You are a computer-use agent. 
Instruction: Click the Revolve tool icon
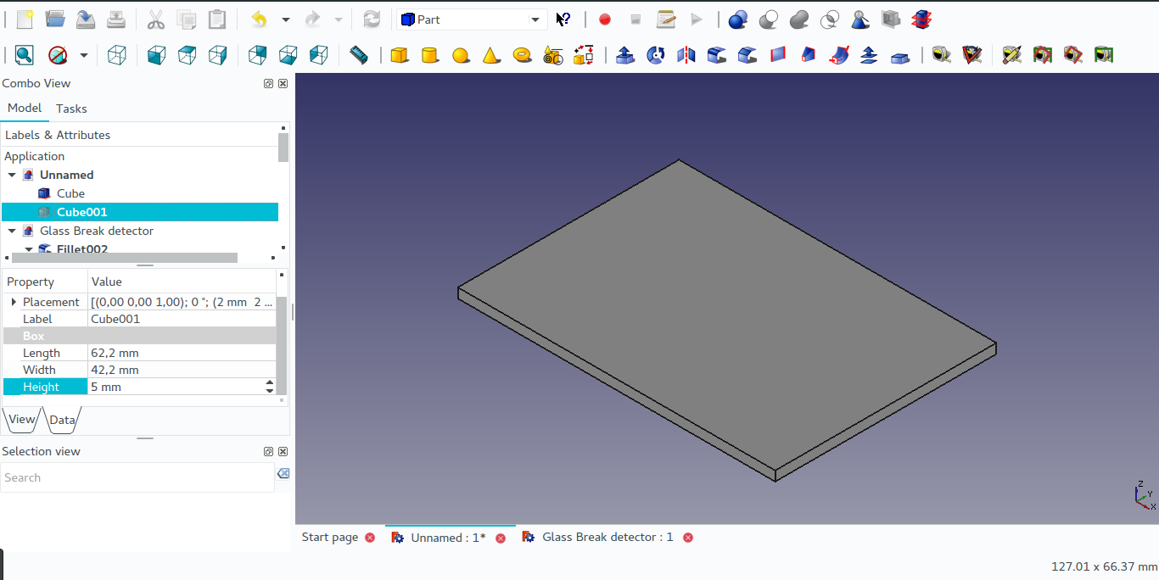pos(656,55)
